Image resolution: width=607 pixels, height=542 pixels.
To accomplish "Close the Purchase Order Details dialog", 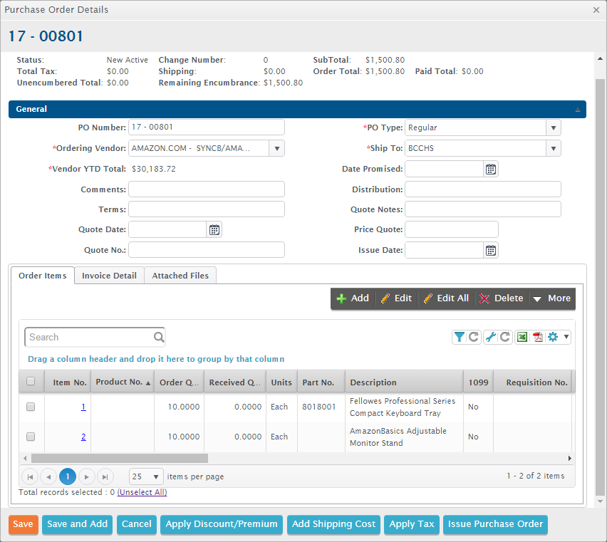I will [596, 10].
